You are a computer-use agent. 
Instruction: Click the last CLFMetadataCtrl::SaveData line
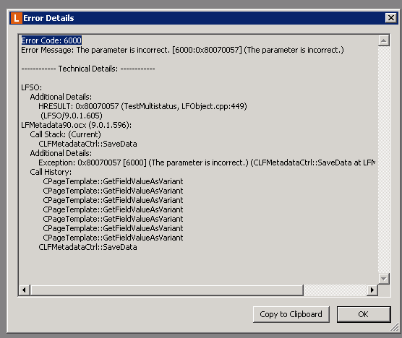coord(87,247)
